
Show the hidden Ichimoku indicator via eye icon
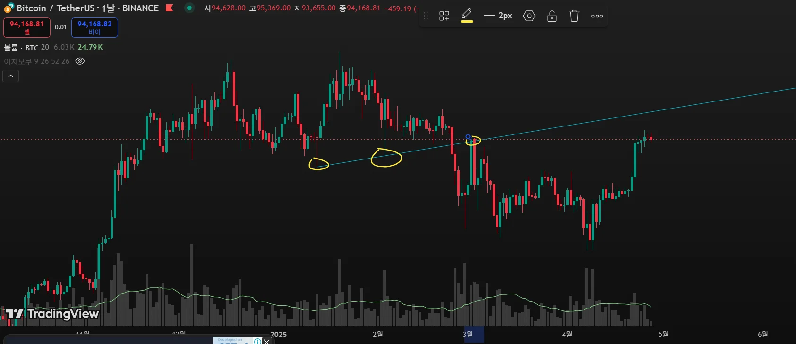(x=80, y=61)
